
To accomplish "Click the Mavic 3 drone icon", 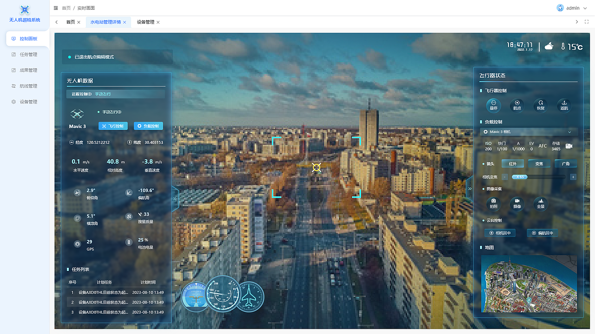I will pyautogui.click(x=77, y=114).
